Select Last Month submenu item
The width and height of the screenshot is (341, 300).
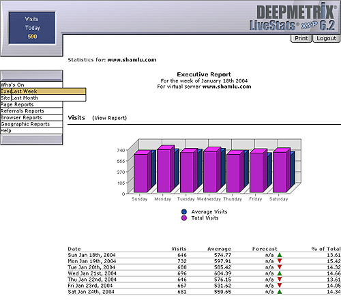[48, 98]
